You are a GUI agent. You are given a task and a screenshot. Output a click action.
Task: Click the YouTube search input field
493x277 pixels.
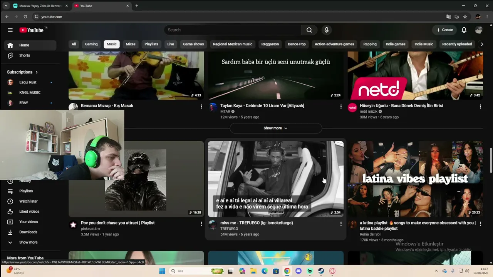coord(233,30)
